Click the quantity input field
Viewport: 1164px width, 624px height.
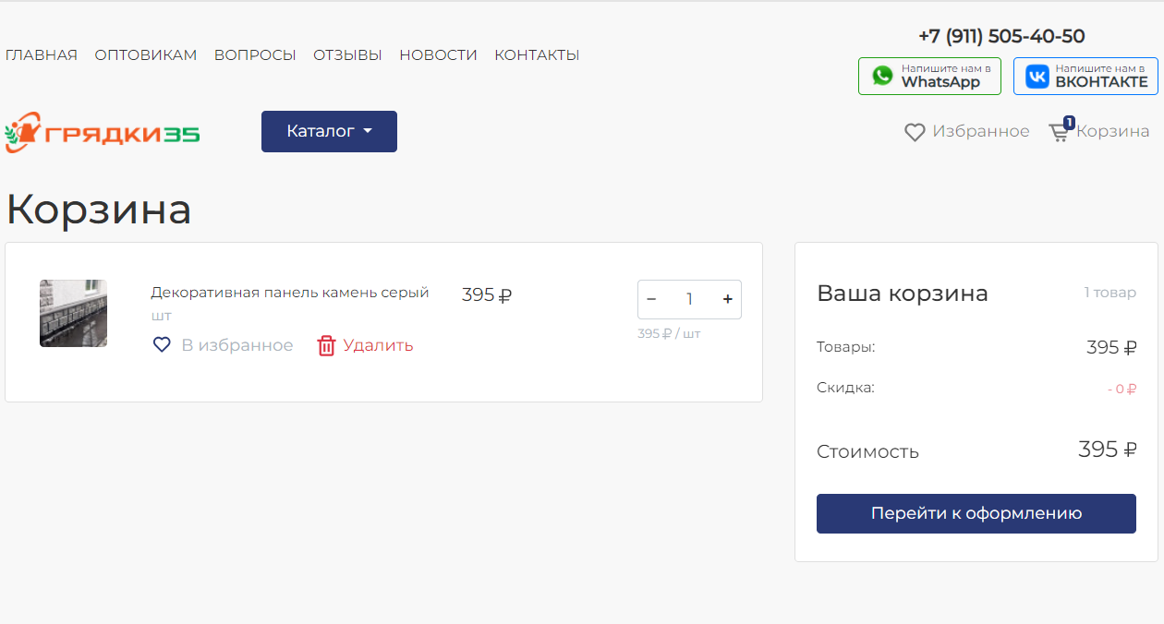689,299
